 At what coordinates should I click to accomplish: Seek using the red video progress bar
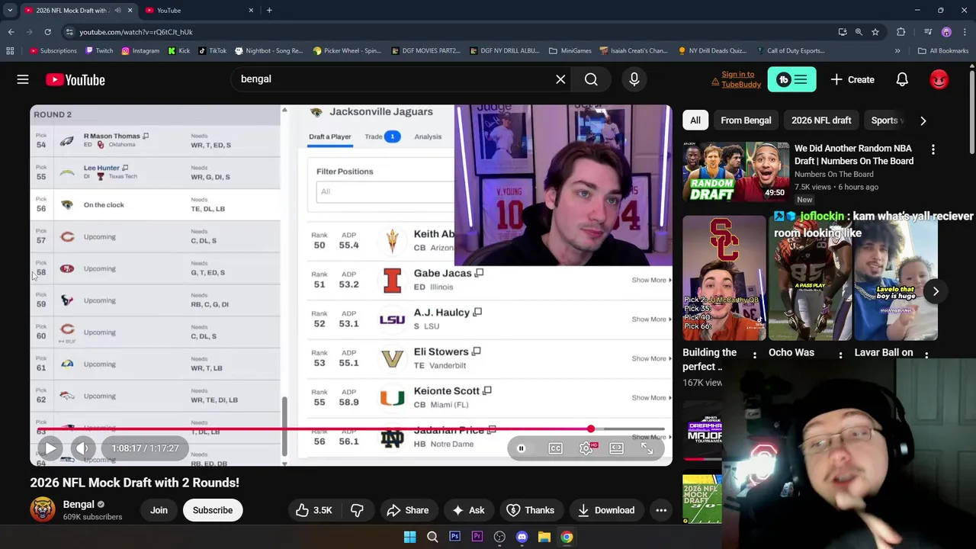(x=351, y=429)
